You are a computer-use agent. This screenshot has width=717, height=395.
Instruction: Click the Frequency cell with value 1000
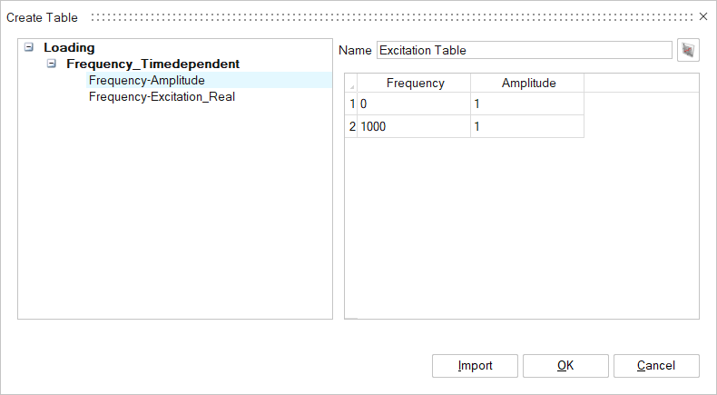tap(414, 127)
